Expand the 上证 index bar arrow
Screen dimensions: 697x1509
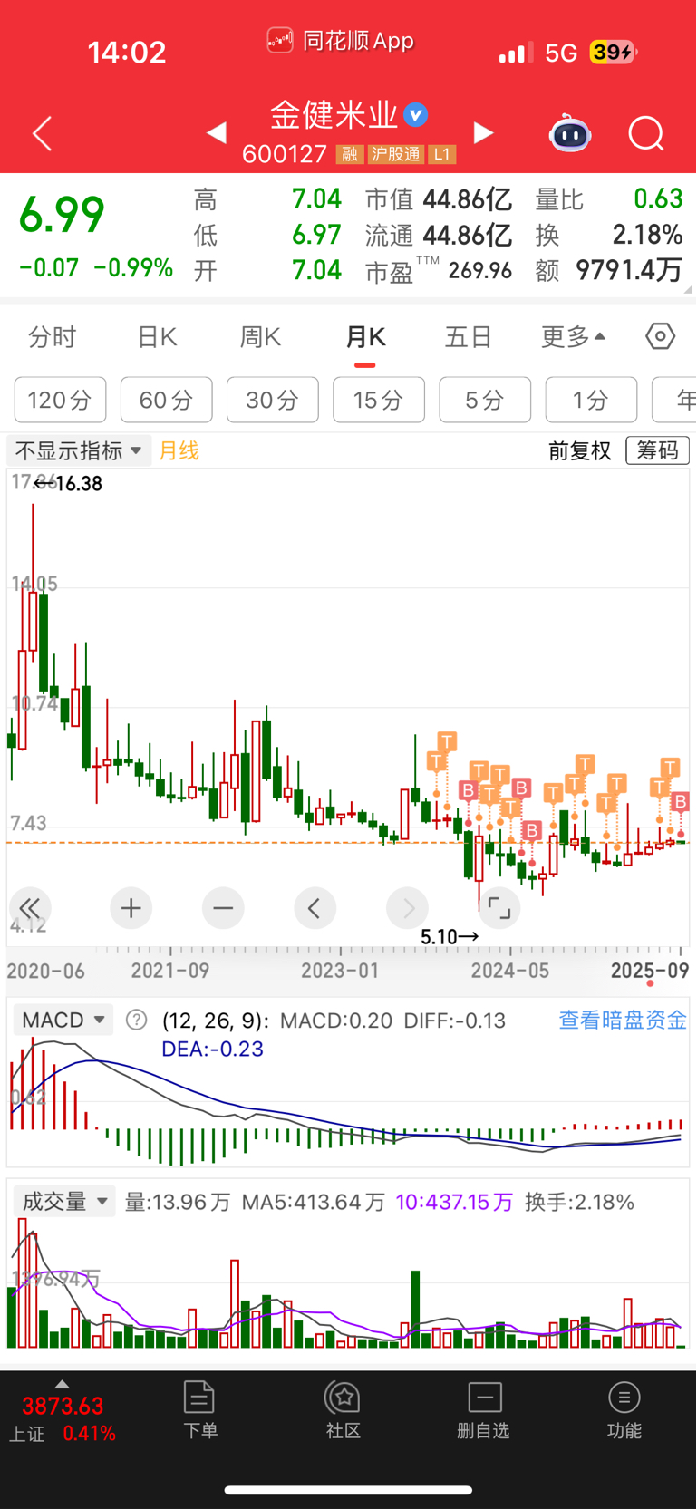[x=62, y=1384]
